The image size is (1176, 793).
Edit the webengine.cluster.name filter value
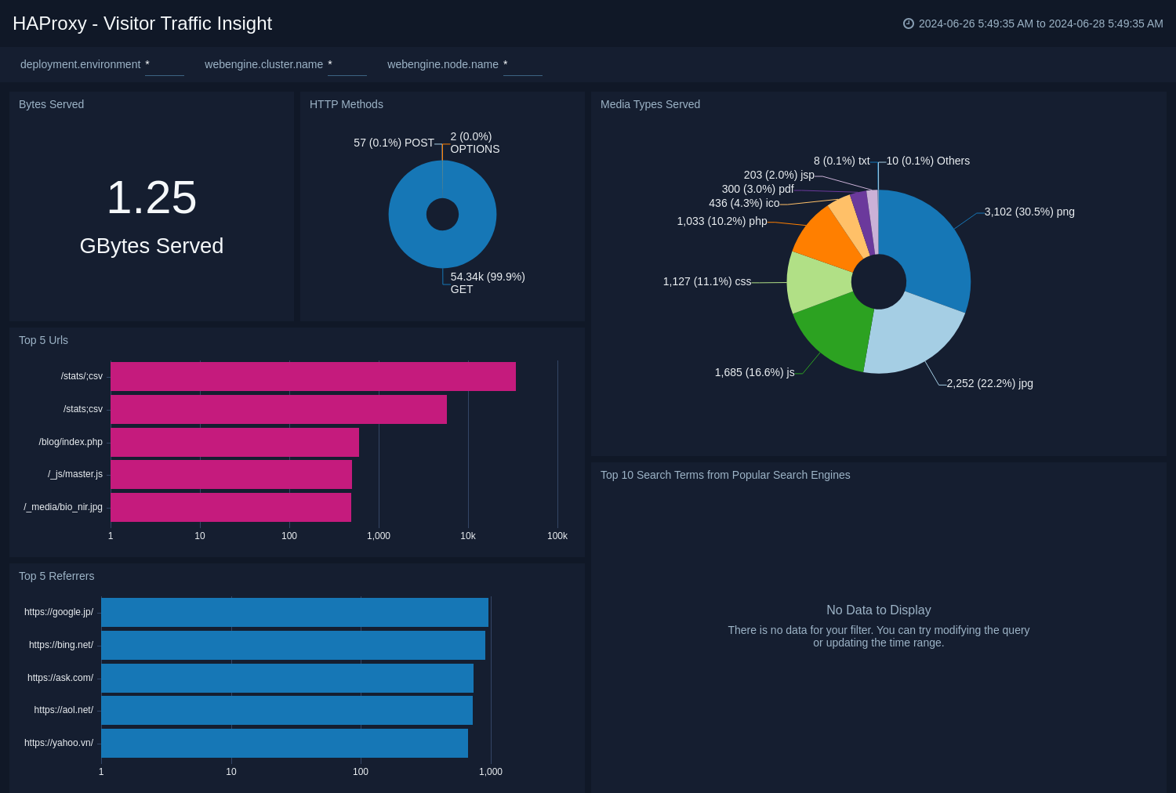pyautogui.click(x=347, y=65)
